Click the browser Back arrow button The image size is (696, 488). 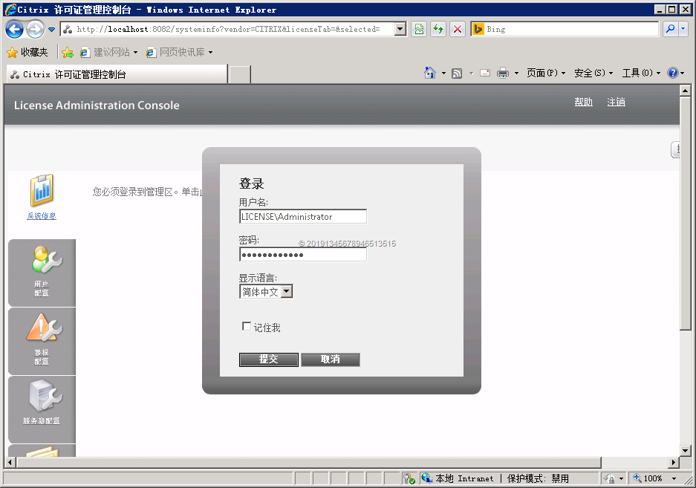pos(14,29)
